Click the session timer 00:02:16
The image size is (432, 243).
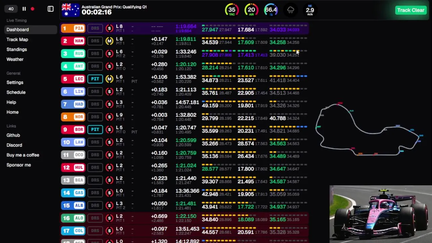click(97, 12)
